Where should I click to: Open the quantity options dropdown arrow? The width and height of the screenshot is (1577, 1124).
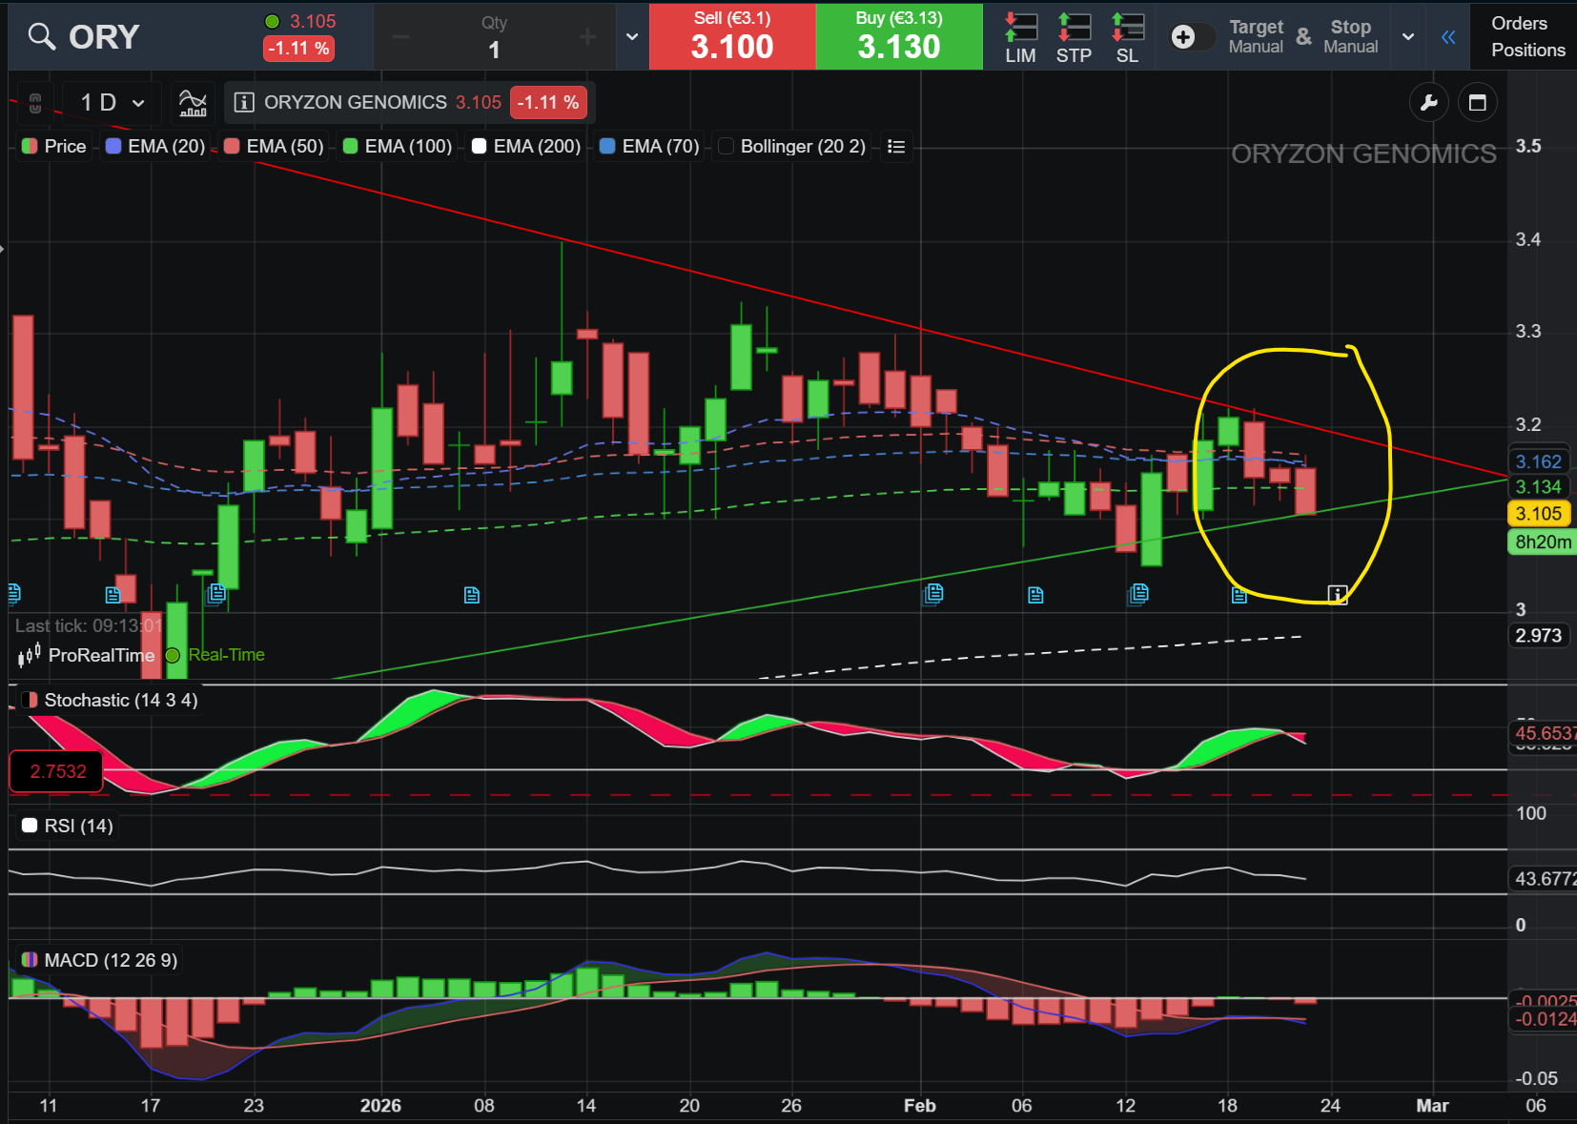pos(631,37)
